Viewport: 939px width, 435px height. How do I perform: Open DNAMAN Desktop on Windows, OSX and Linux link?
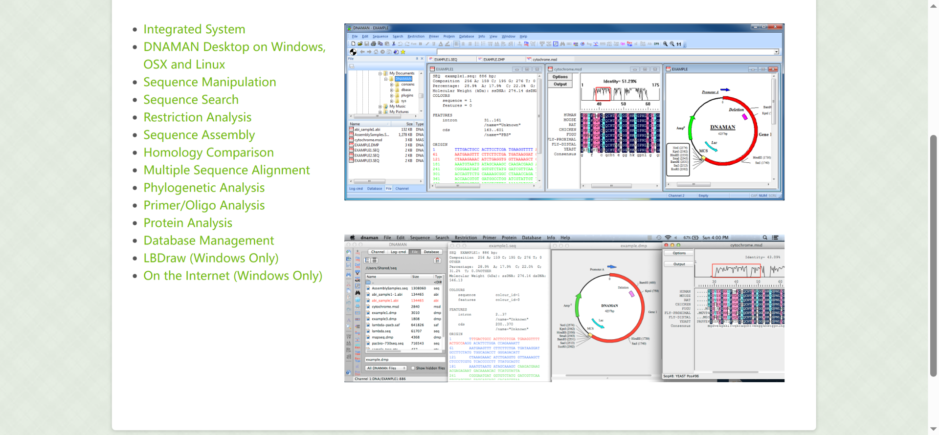(x=234, y=56)
